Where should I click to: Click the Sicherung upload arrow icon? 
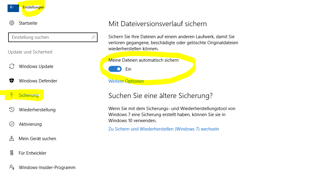[11, 95]
